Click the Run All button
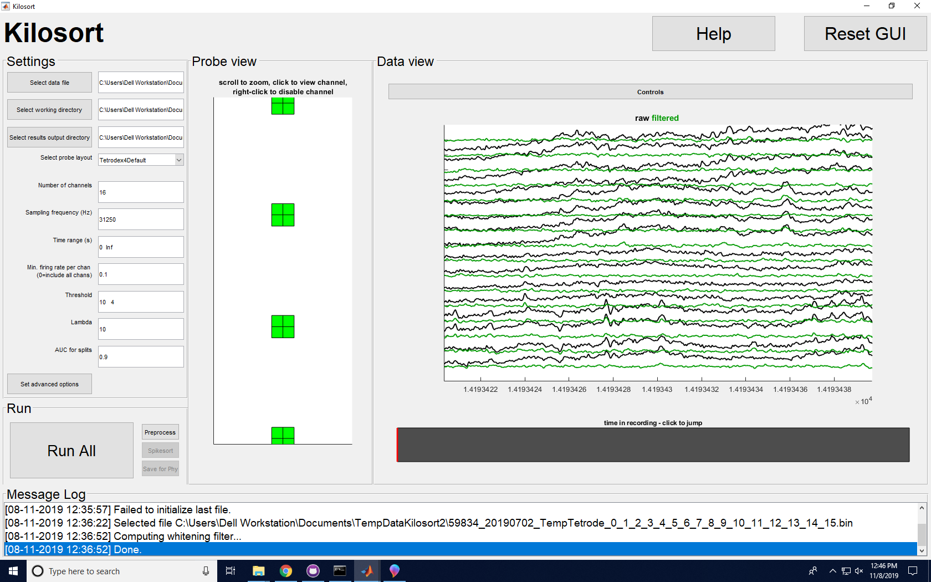The height and width of the screenshot is (582, 931). point(71,451)
